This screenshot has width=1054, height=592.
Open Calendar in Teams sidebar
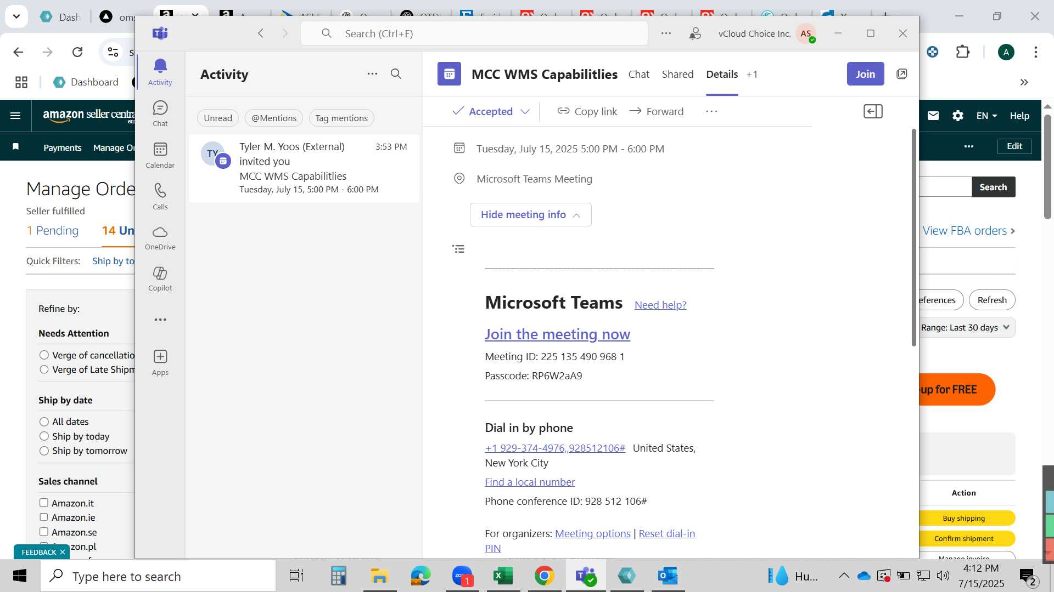point(160,155)
